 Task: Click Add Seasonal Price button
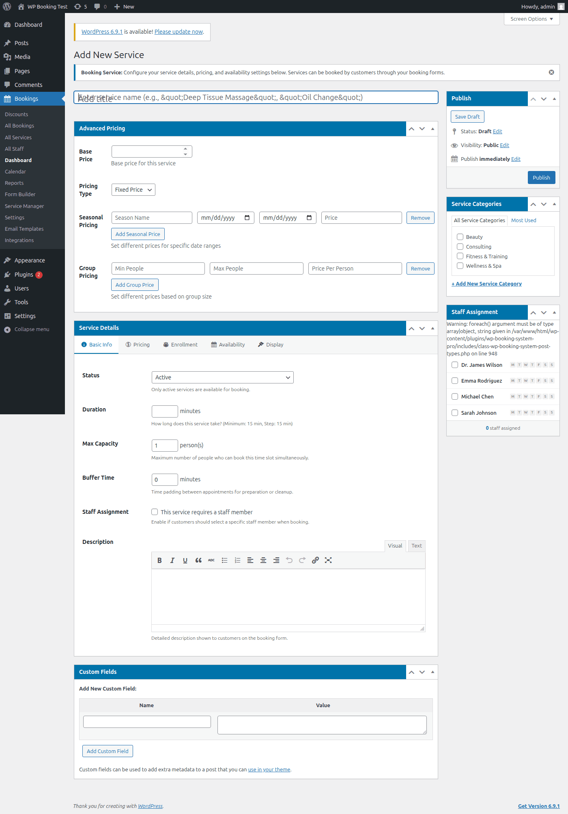138,234
